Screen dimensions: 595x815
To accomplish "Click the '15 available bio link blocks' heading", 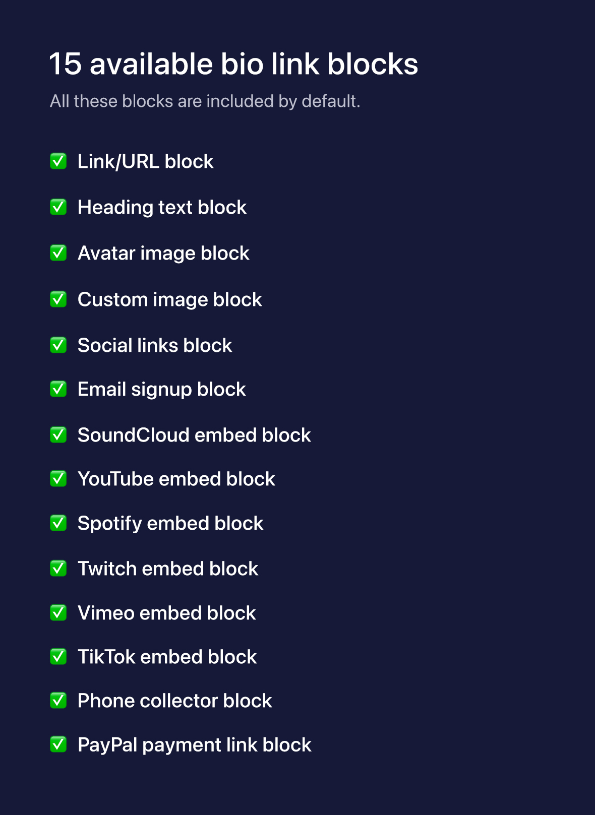I will 233,65.
